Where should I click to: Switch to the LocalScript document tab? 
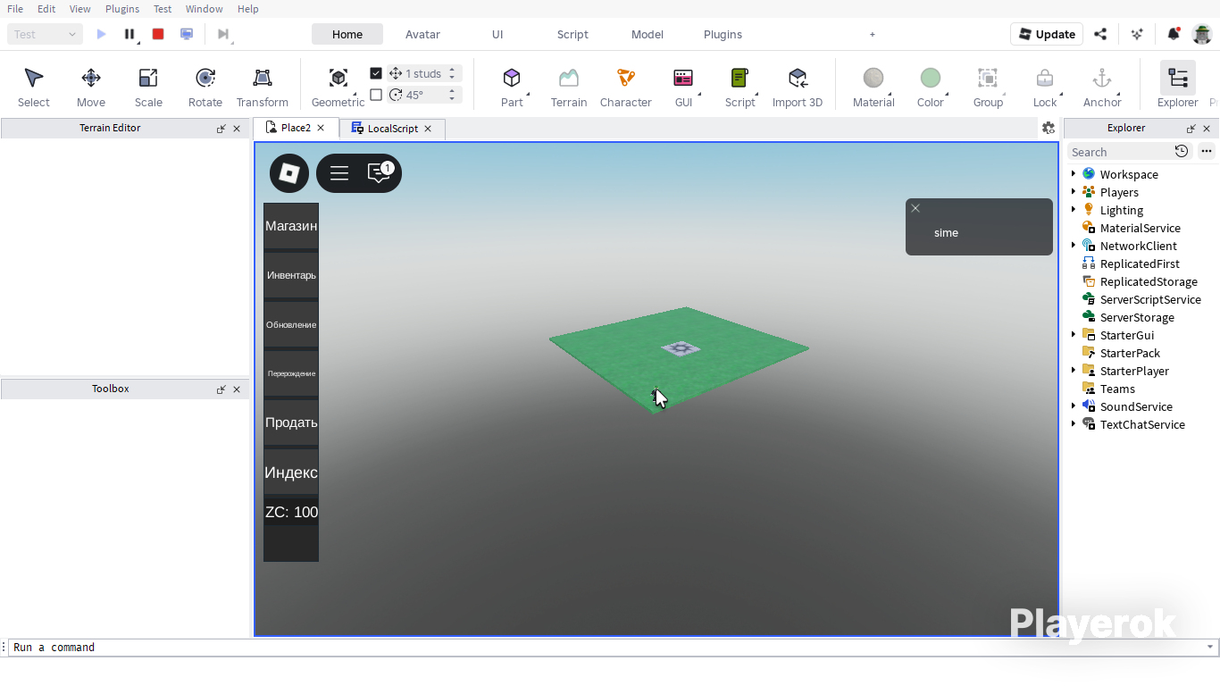pos(393,129)
